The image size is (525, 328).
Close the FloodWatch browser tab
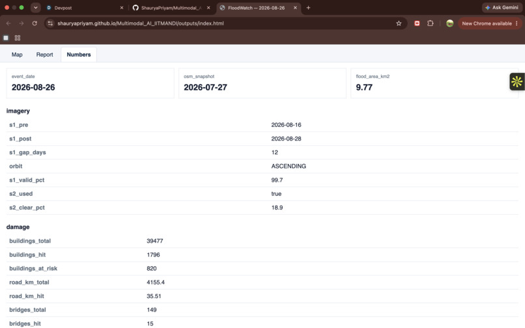click(295, 8)
